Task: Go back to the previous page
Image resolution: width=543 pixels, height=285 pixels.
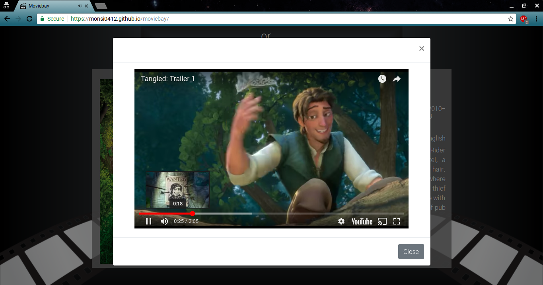Action: click(7, 19)
